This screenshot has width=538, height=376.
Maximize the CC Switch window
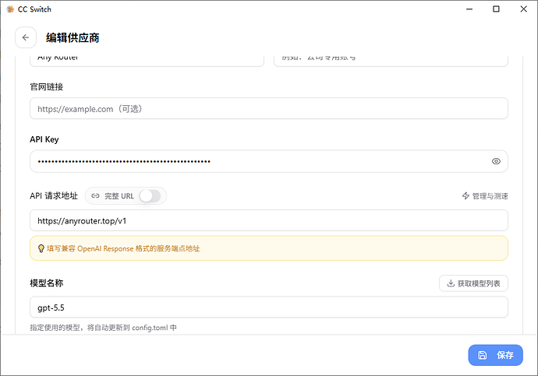click(496, 9)
